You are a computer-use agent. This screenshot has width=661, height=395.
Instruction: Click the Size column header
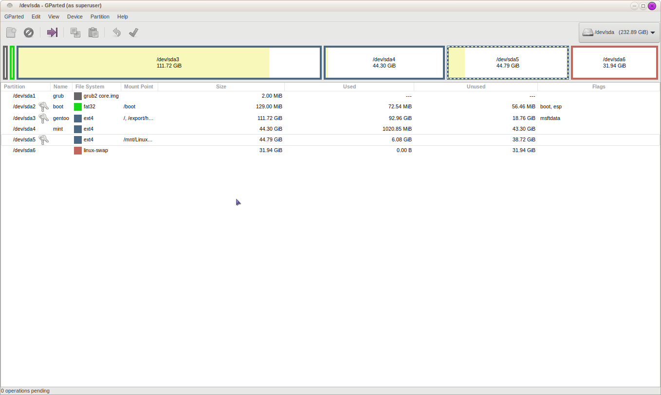(221, 86)
